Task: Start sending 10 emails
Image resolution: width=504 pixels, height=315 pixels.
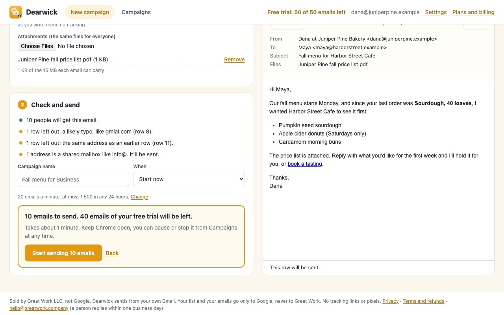Action: (63, 253)
